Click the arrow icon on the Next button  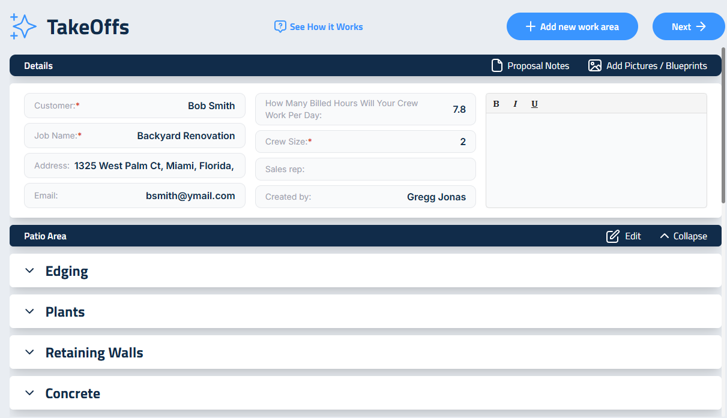point(701,26)
